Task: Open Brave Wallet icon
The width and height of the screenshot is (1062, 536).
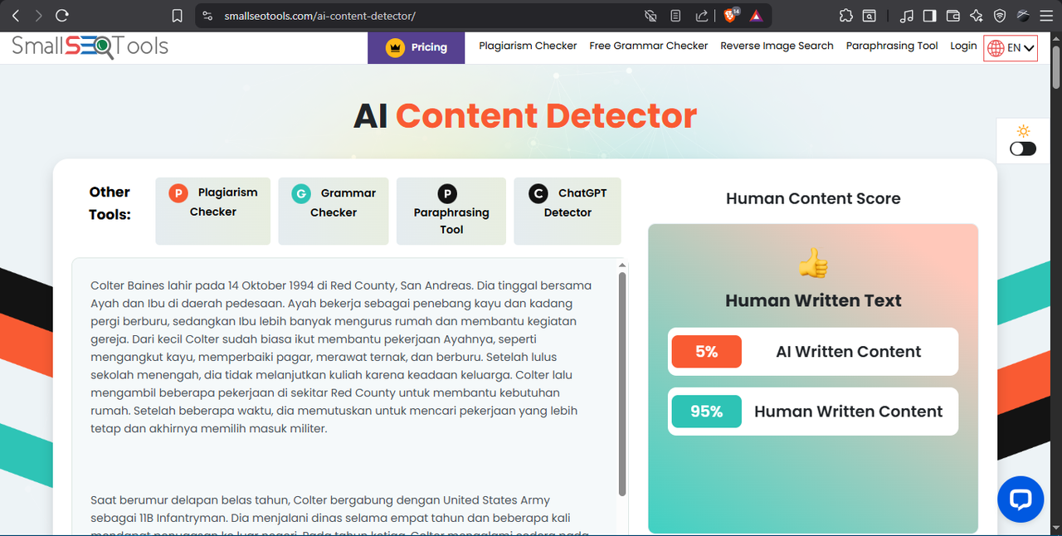Action: coord(953,16)
